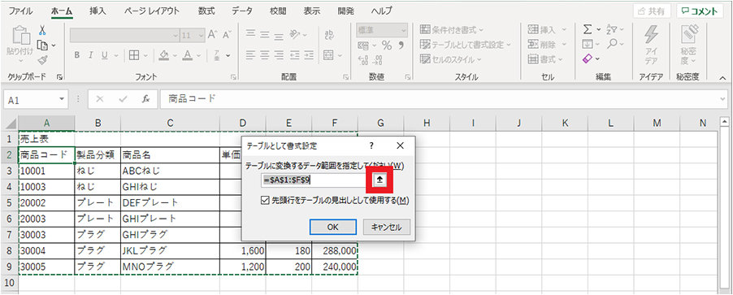This screenshot has width=733, height=295.
Task: Open the font name dropdown
Action: point(176,35)
